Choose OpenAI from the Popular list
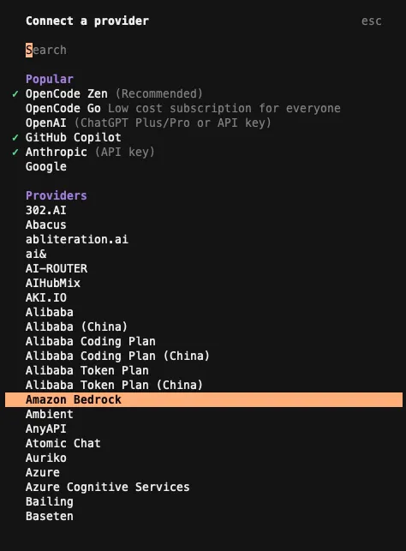This screenshot has height=551, width=406. [x=148, y=123]
